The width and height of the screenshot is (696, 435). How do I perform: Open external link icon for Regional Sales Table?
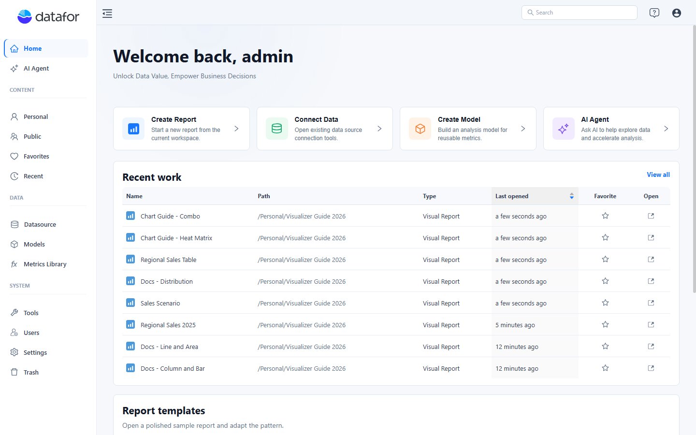[x=651, y=260]
